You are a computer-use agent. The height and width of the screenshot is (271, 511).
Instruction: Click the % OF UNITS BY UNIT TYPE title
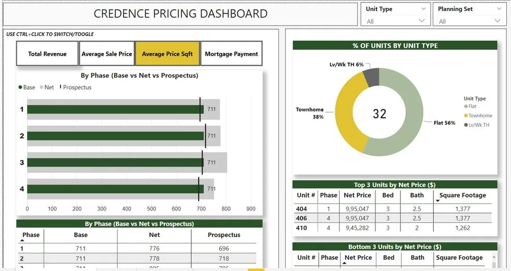click(395, 46)
